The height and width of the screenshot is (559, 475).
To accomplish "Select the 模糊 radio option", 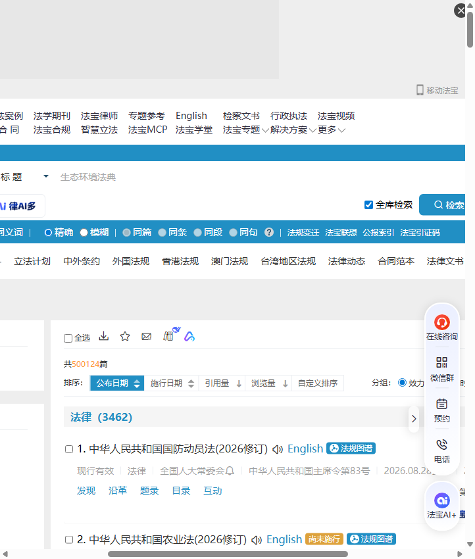I will (84, 232).
